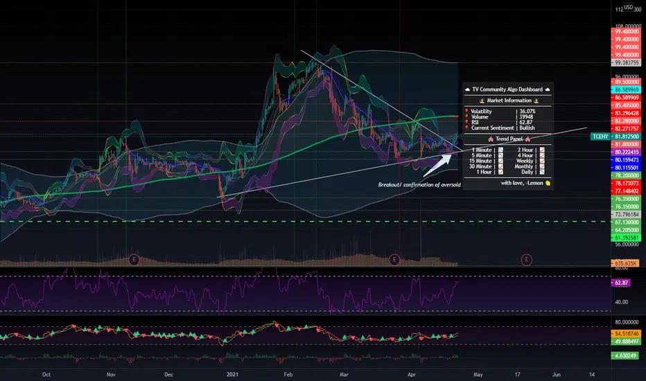Image resolution: width=646 pixels, height=381 pixels.
Task: Select the Bullish sentiment value
Action: click(x=527, y=127)
